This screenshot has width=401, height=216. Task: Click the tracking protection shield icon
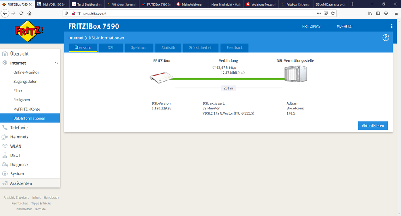67,13
